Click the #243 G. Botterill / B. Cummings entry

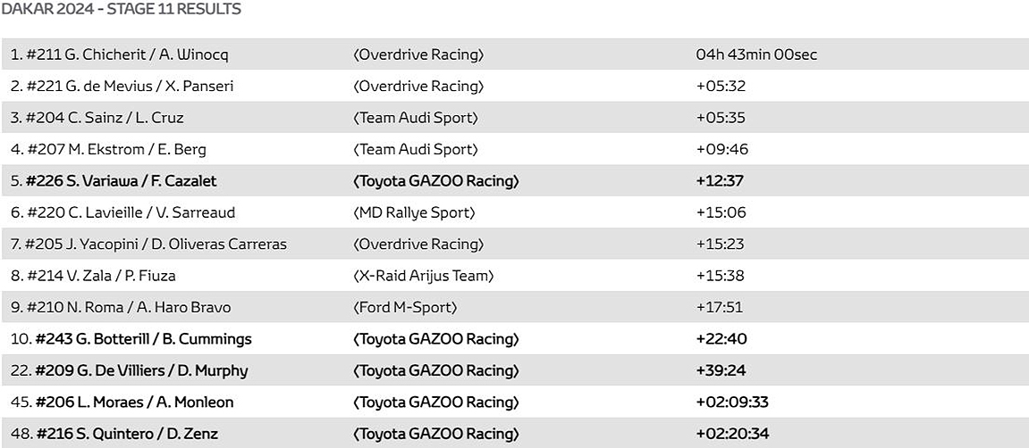pos(143,339)
